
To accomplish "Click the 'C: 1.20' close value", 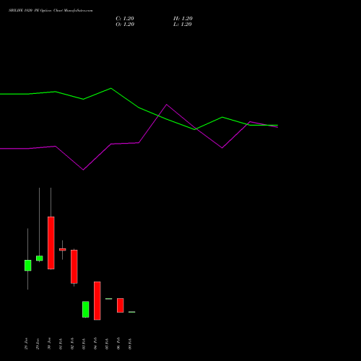I will [x=125, y=19].
